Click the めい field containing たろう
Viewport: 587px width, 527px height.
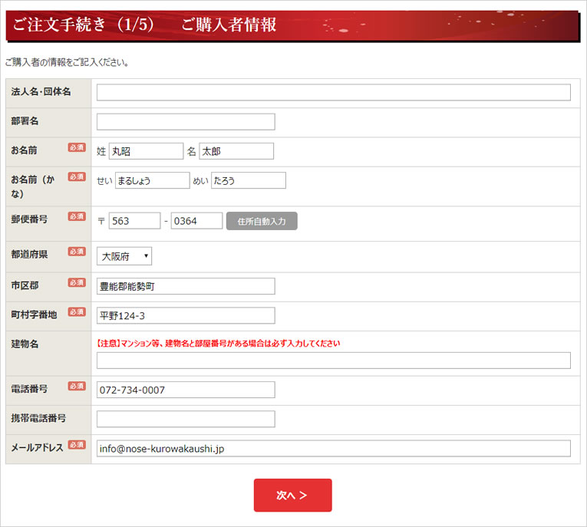[x=248, y=180]
